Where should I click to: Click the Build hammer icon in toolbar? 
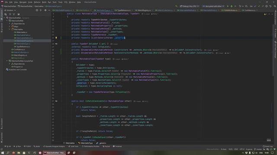pos(176,6)
